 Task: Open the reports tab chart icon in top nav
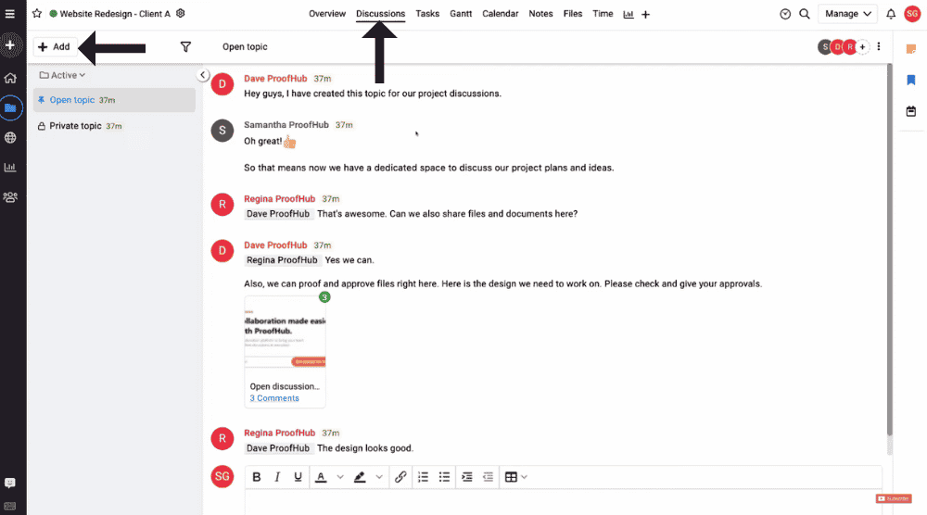(629, 14)
